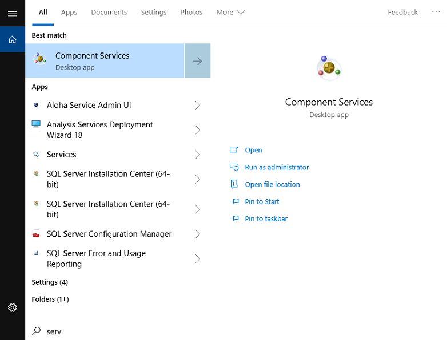This screenshot has width=447, height=340.
Task: Click the Feedback button
Action: tap(402, 12)
